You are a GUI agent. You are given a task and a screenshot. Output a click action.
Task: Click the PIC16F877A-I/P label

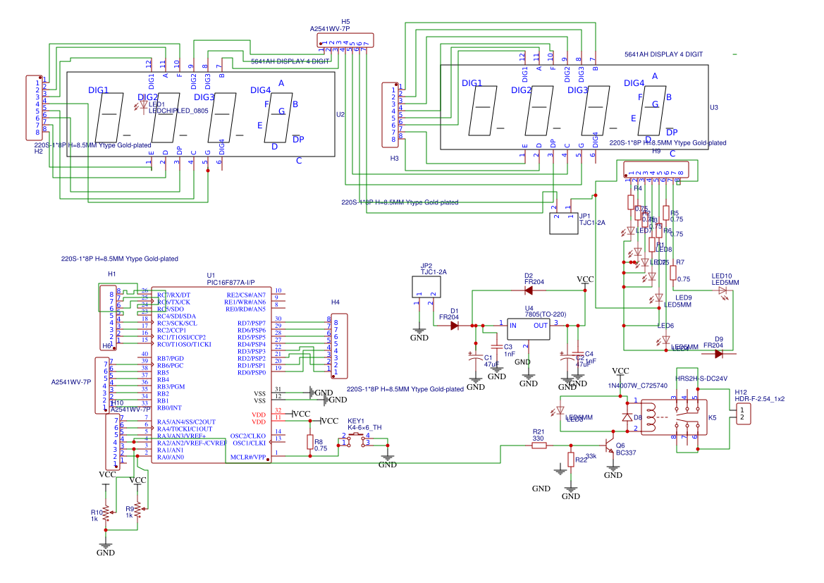point(230,282)
